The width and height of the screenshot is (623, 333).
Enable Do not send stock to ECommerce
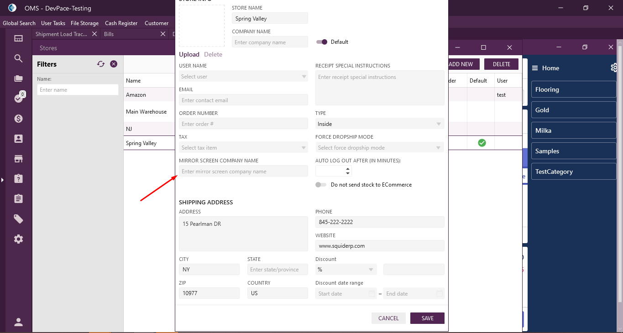[321, 185]
